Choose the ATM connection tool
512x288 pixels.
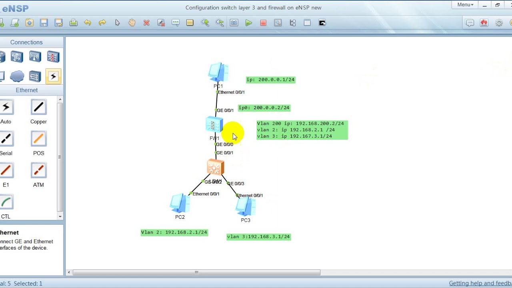(x=38, y=170)
